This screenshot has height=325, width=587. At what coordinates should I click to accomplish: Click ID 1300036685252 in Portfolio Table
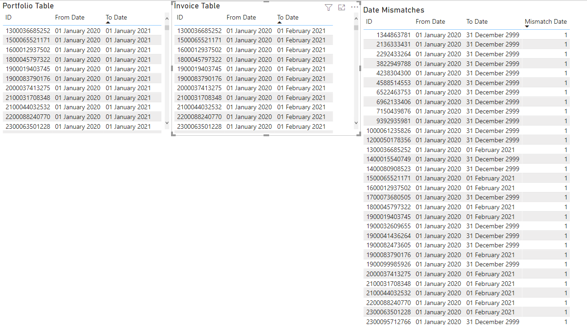(x=28, y=31)
